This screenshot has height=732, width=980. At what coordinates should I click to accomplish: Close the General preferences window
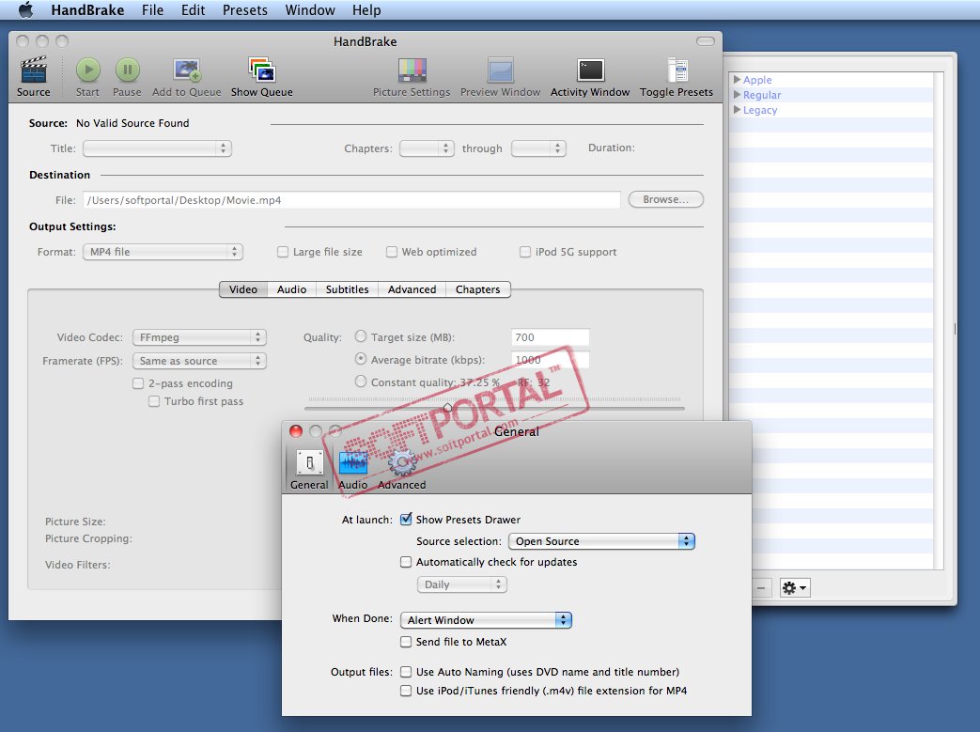296,431
